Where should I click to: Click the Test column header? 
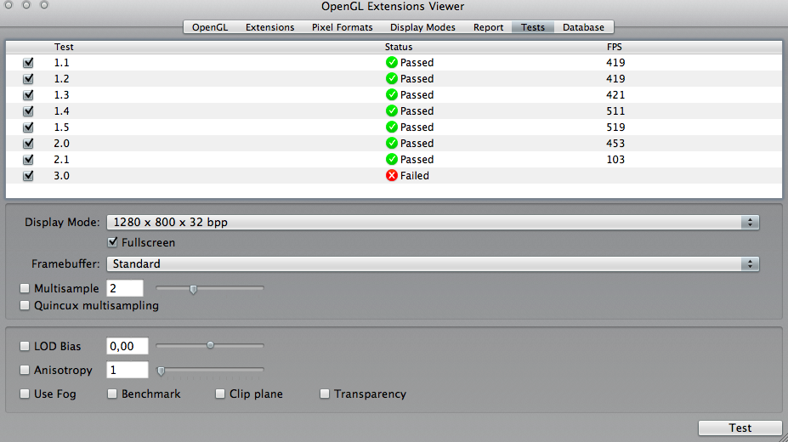tap(64, 47)
